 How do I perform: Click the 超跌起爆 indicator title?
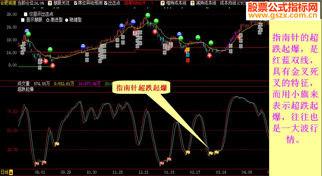click(26, 89)
